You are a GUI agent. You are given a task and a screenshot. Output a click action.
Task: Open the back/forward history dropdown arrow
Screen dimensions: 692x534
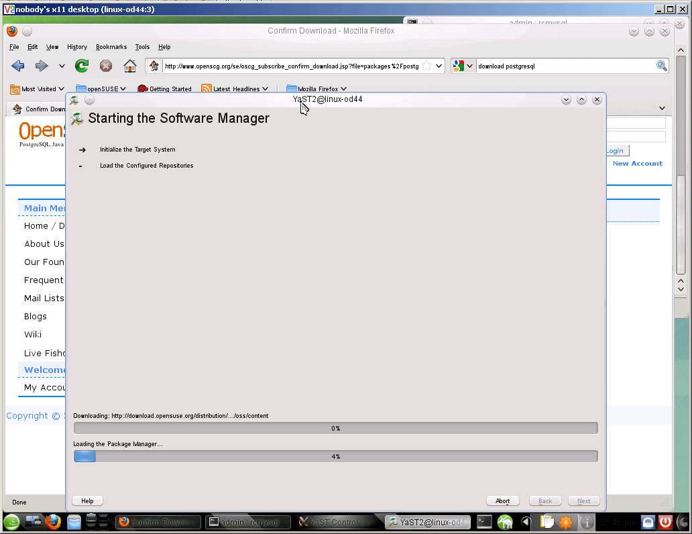(62, 66)
